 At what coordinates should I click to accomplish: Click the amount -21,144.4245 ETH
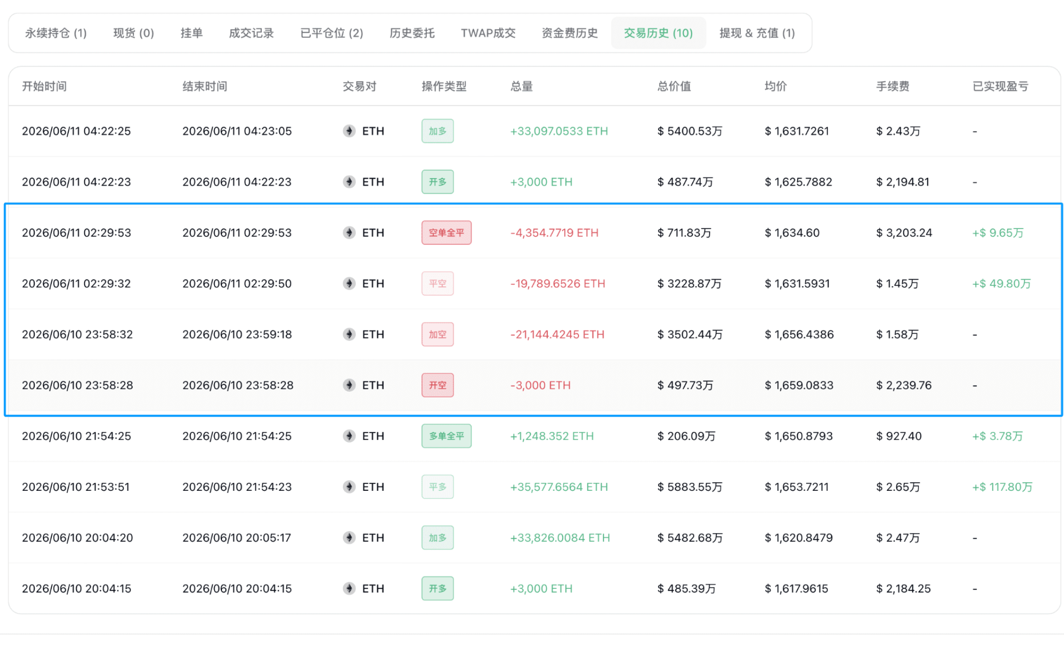(x=557, y=334)
